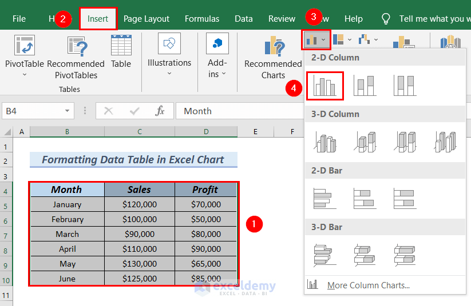Screen dimensions: 471x306
Task: Select column B header
Action: [68, 131]
